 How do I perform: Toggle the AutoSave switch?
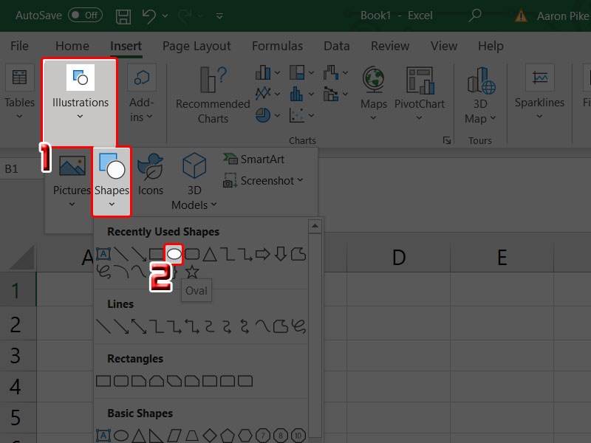85,15
